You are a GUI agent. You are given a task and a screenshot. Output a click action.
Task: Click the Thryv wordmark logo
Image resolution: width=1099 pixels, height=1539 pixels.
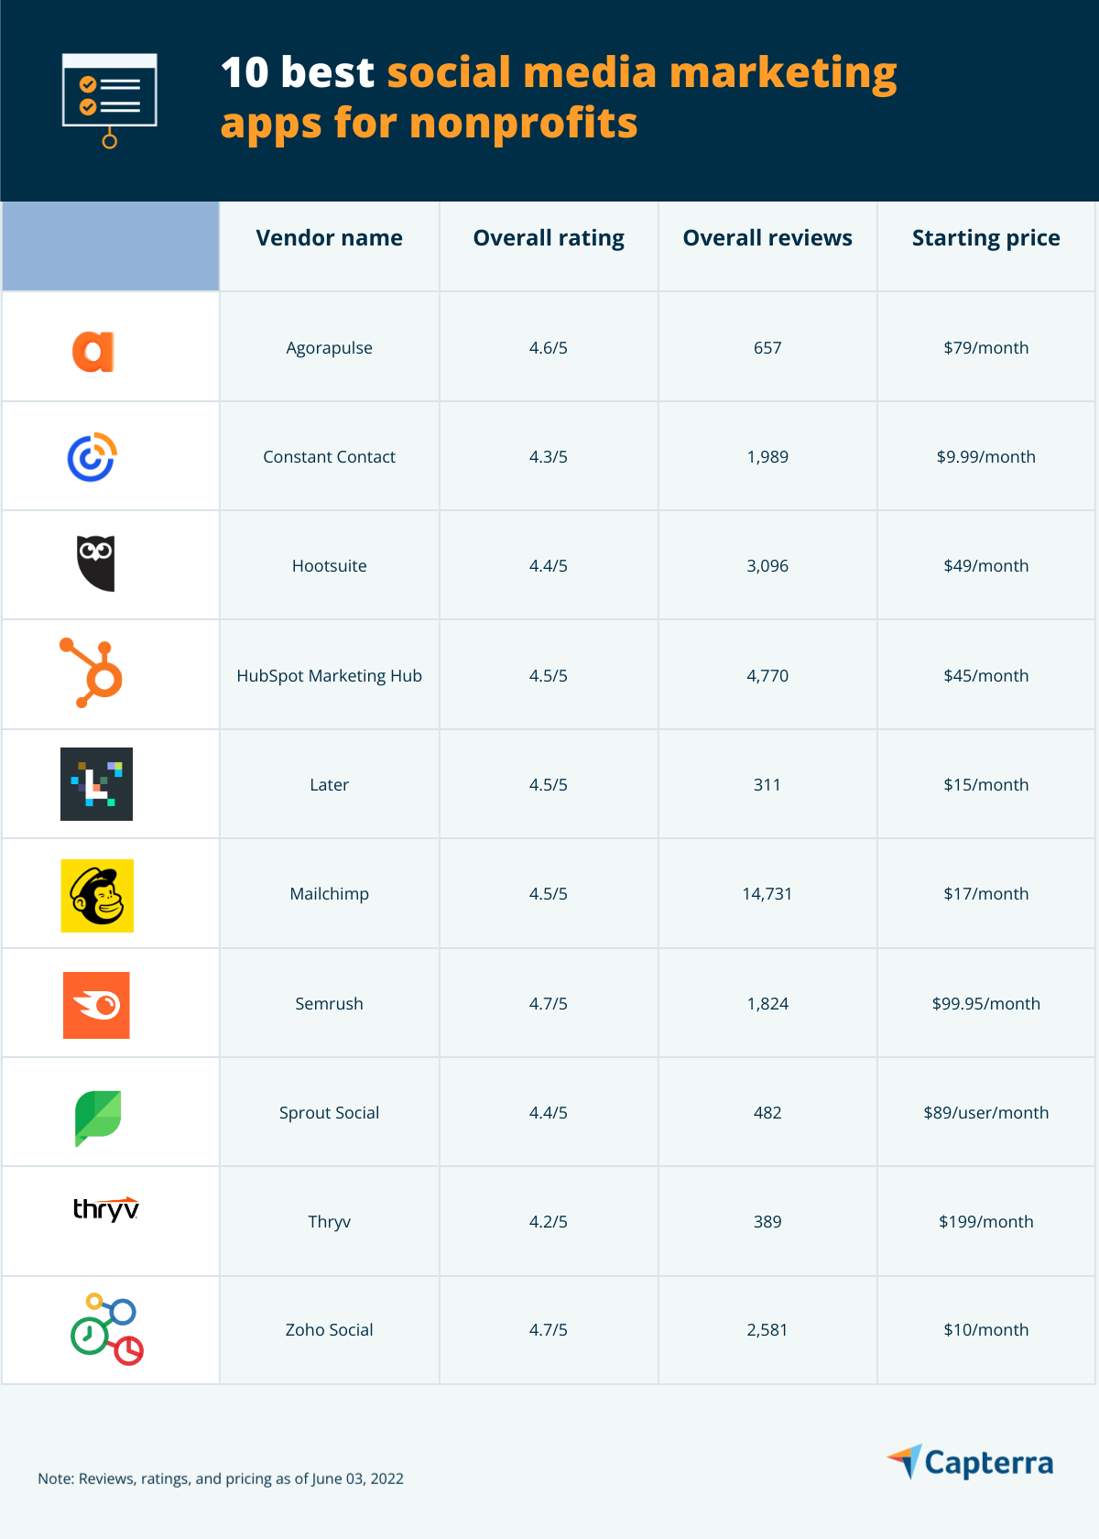pos(106,1209)
